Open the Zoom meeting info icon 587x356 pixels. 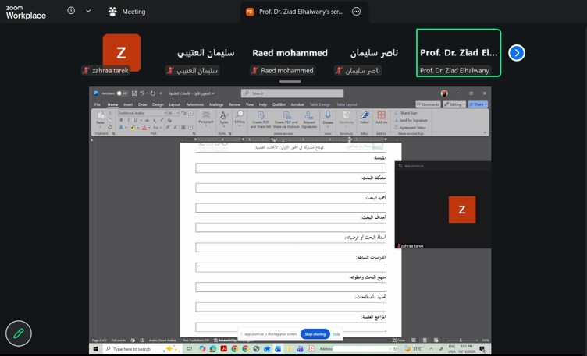(71, 11)
